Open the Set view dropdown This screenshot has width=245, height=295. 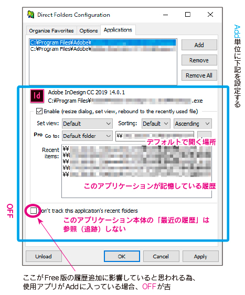pos(87,124)
